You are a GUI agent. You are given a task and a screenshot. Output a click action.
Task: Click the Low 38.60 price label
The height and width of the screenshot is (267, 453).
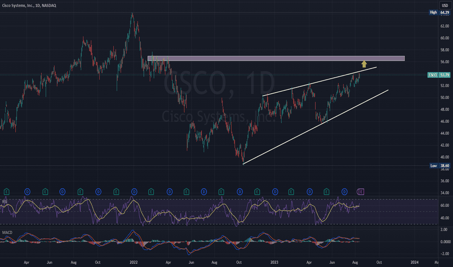(440, 166)
